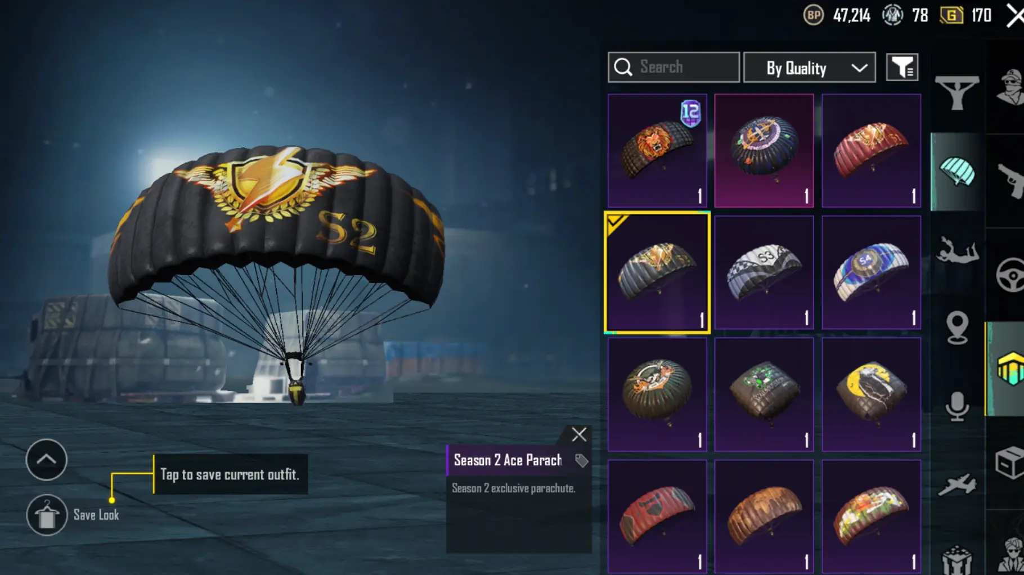Open the location pin category icon

click(x=956, y=327)
